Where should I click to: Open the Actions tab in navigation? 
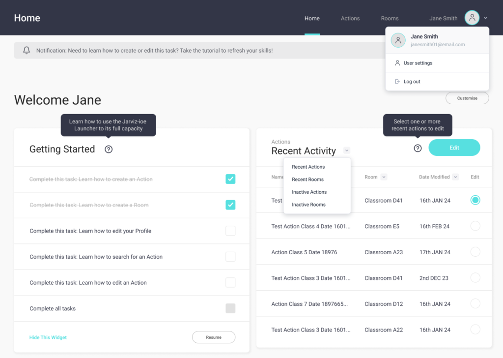point(350,18)
